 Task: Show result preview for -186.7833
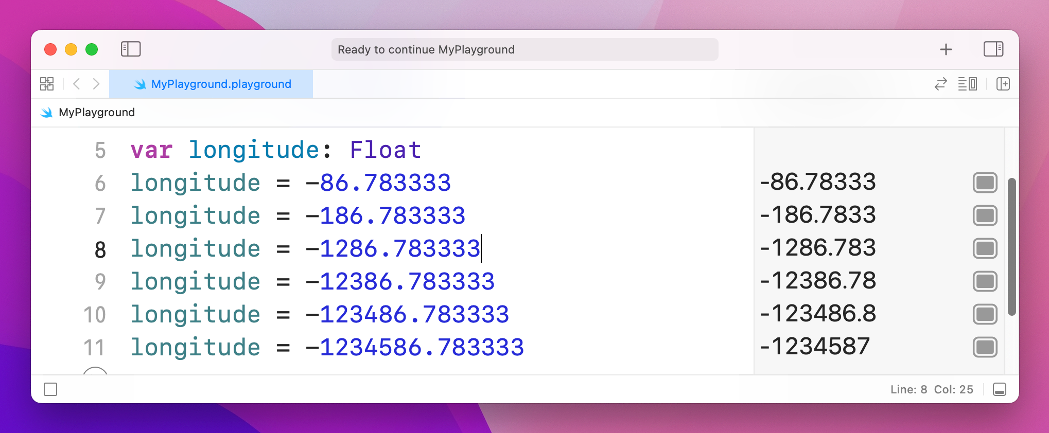pyautogui.click(x=985, y=215)
